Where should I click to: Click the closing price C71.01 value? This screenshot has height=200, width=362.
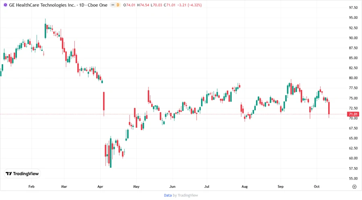click(x=169, y=5)
